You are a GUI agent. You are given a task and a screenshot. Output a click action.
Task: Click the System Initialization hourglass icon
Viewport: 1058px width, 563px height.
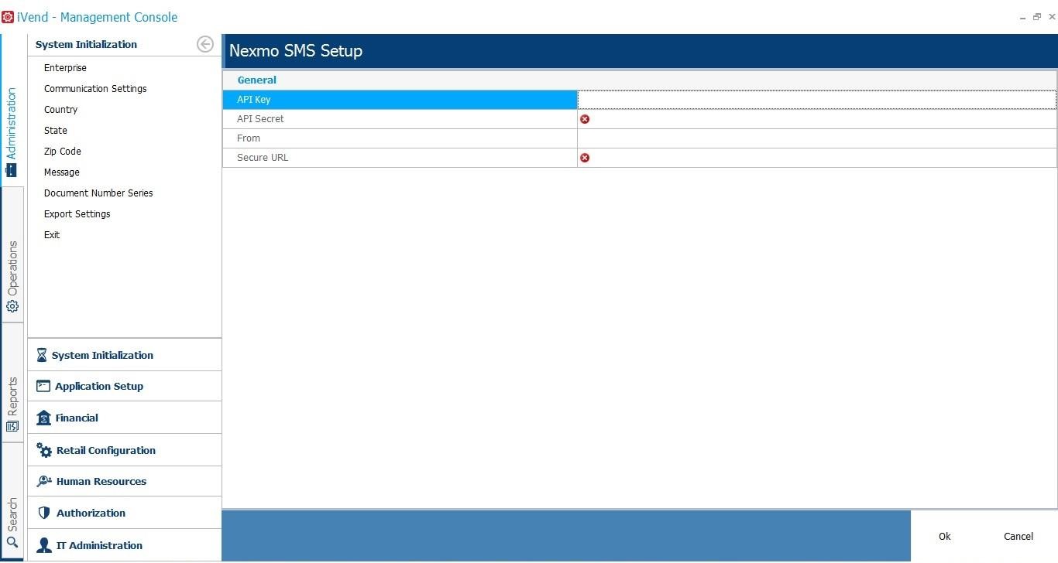[42, 355]
